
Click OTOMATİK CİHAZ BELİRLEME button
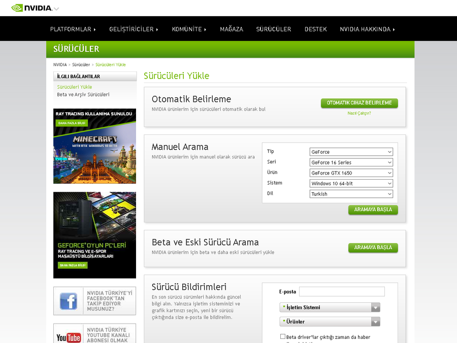pos(359,103)
